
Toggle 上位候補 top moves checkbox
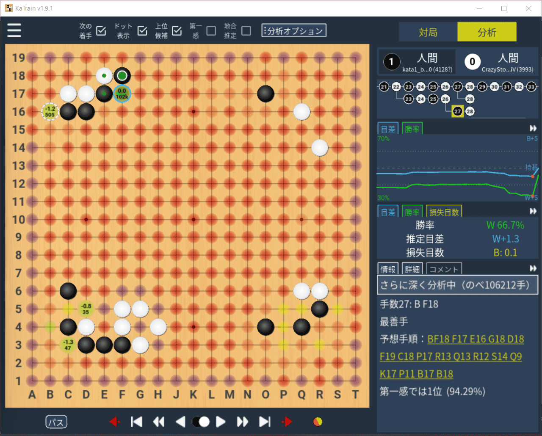[x=177, y=30]
